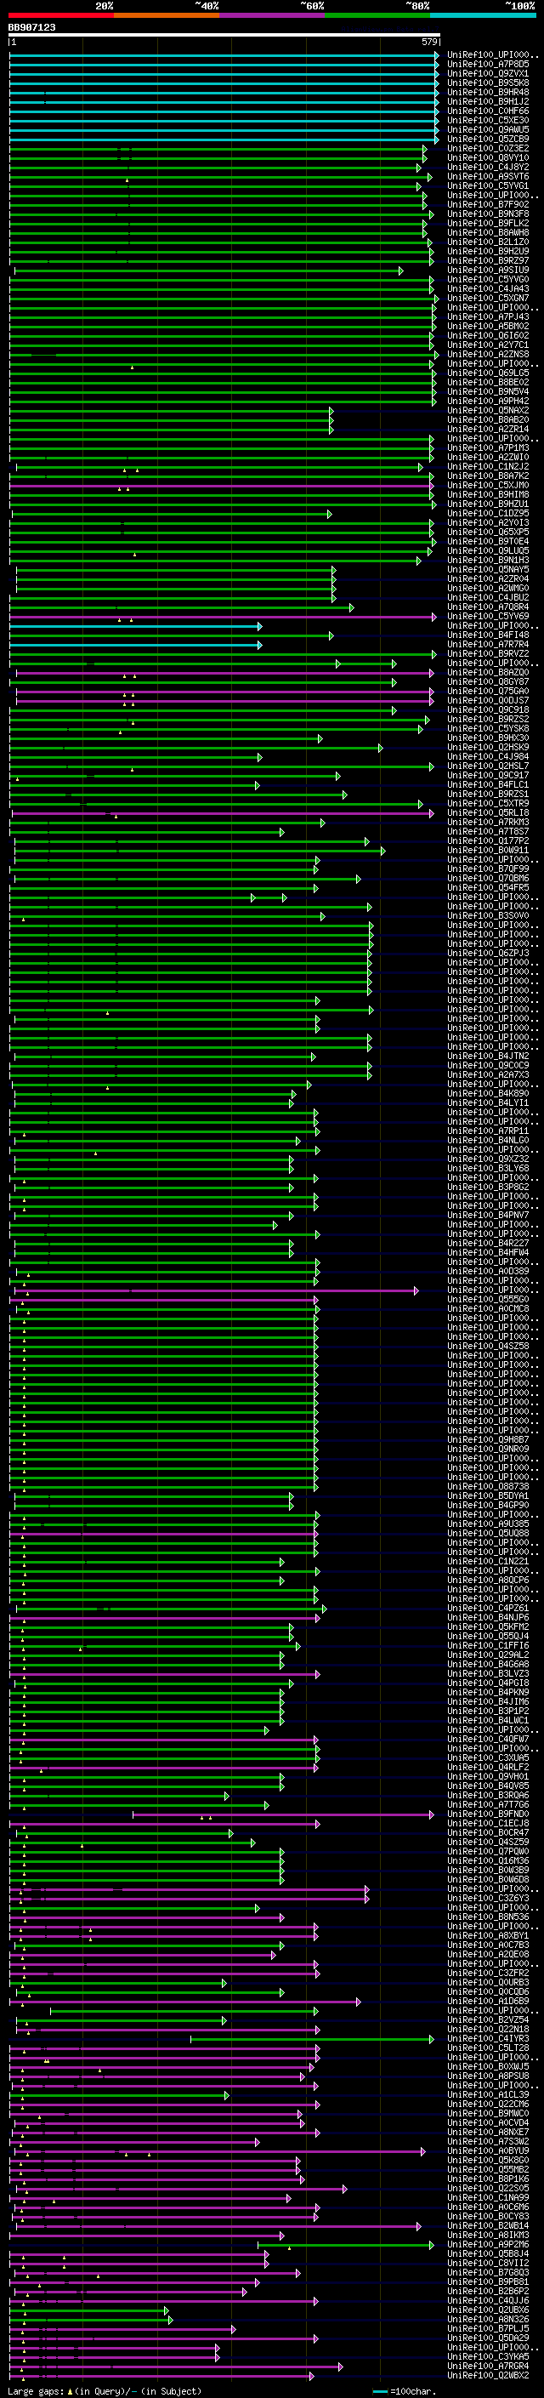The image size is (544, 2398).
Task: Open hit UniRef100_C1DZ95
Action: (x=488, y=513)
